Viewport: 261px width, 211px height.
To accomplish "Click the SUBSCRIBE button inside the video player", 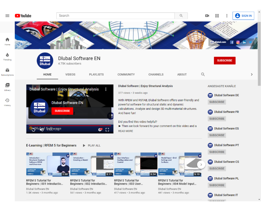I will tap(62, 111).
